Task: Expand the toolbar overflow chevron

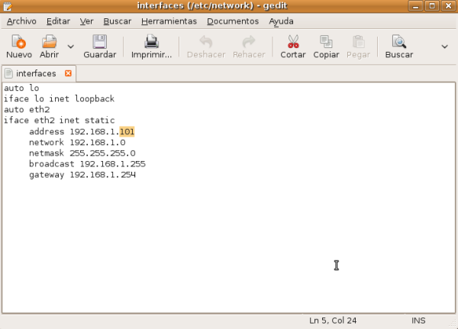Action: coord(444,47)
